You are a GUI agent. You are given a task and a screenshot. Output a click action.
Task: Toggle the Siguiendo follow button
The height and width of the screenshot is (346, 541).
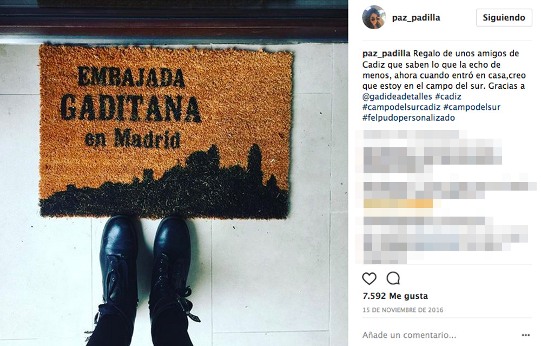(504, 17)
